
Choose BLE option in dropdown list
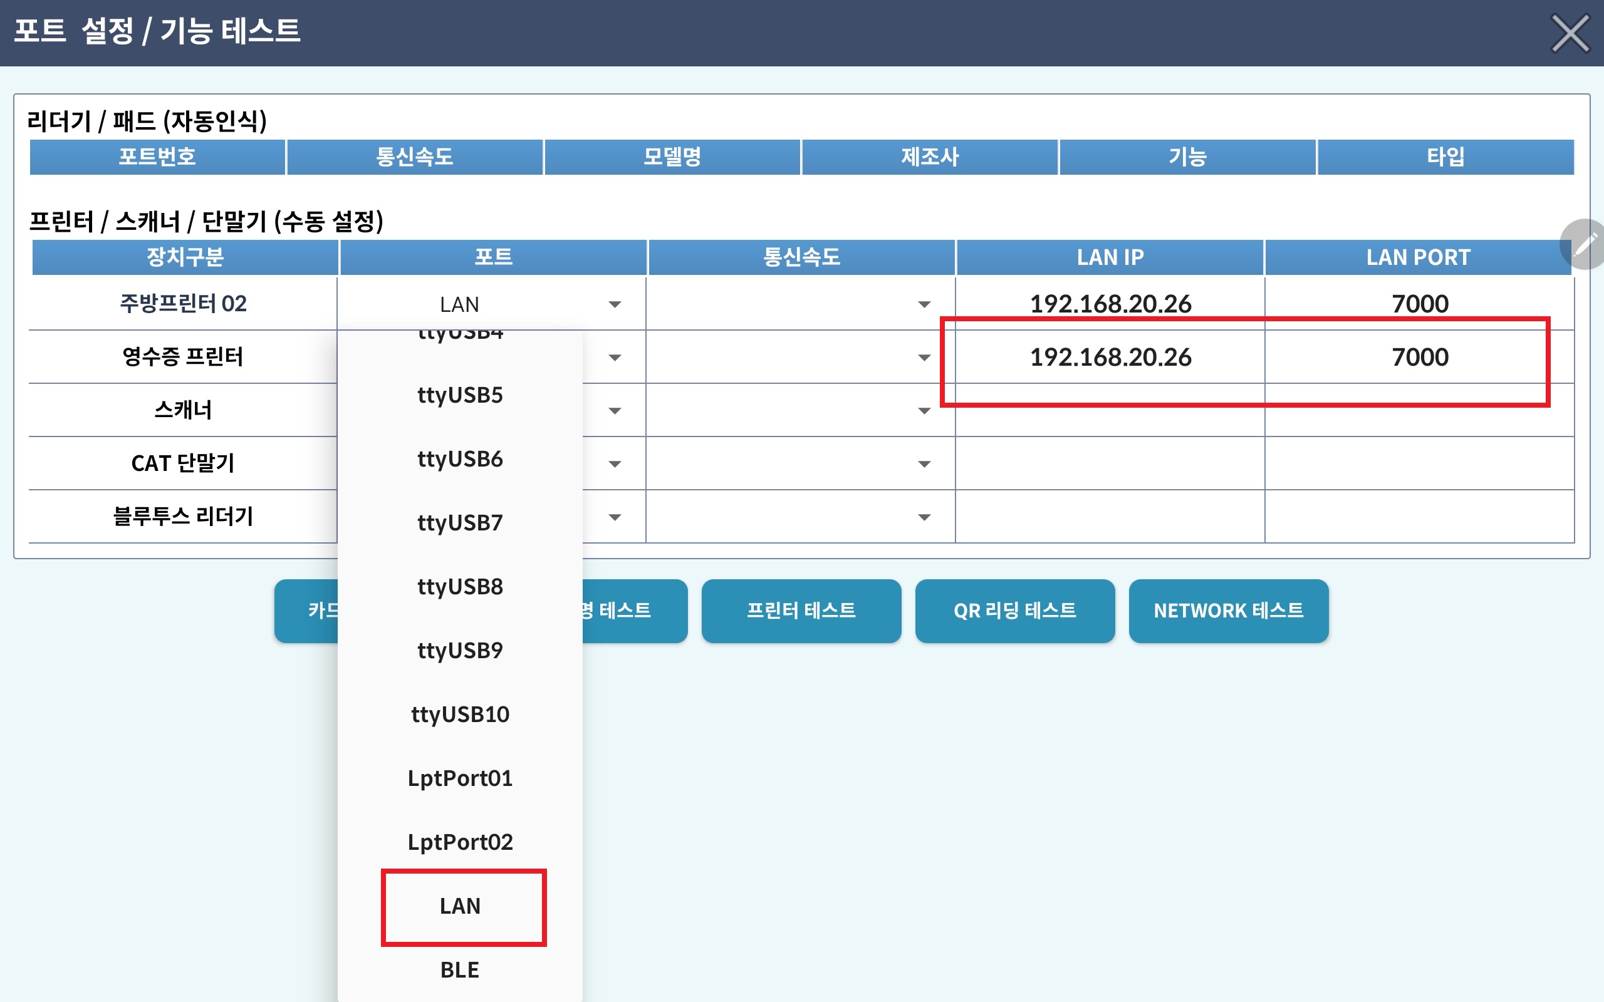pos(460,969)
